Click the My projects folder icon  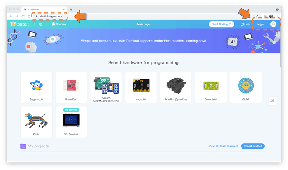tap(23, 146)
